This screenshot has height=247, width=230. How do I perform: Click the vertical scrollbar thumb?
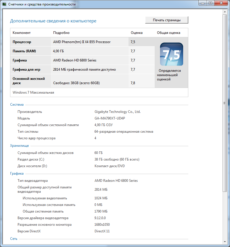(x=225, y=103)
